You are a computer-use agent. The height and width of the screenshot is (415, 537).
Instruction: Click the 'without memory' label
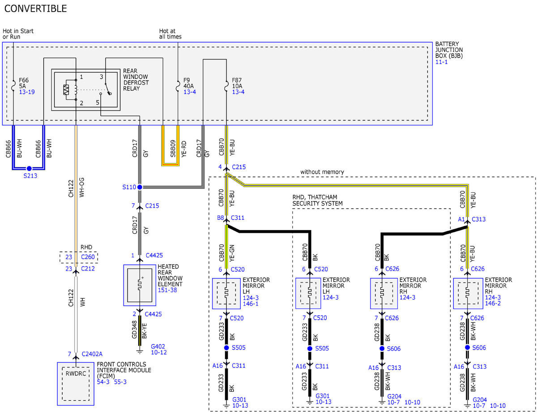(x=322, y=172)
